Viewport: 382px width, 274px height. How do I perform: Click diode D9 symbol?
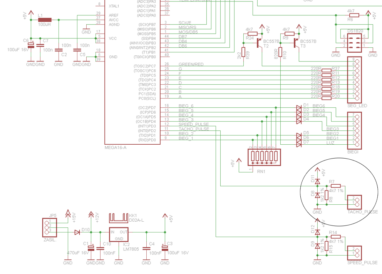pyautogui.click(x=317, y=246)
